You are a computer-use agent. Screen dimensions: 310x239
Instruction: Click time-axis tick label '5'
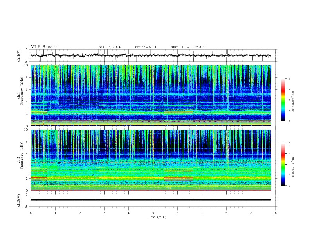(x=153, y=213)
